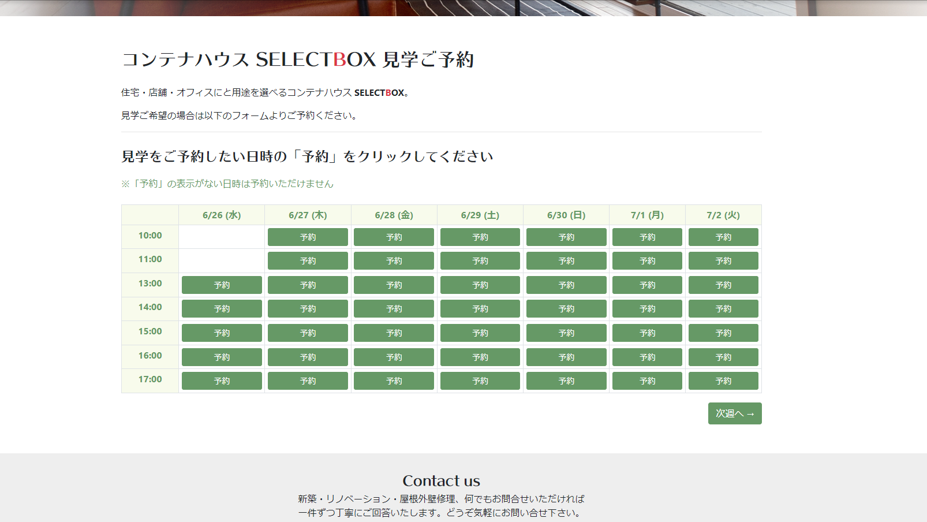This screenshot has height=522, width=927.
Task: Click the empty 6/26 10:00 cell
Action: 222,237
